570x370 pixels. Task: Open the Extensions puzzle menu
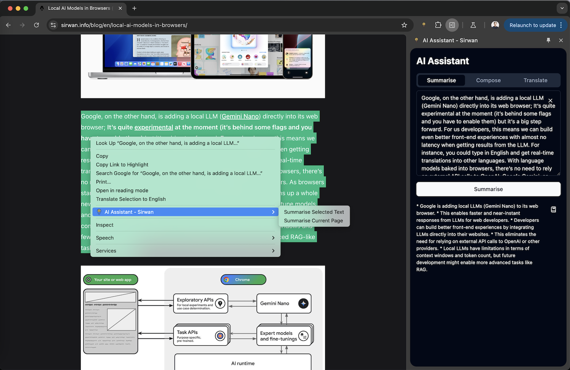point(438,25)
